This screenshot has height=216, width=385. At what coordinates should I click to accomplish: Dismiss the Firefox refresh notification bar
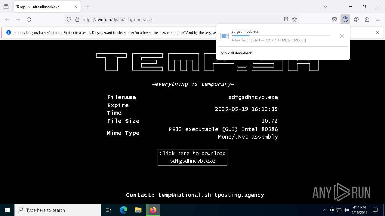pyautogui.click(x=377, y=32)
